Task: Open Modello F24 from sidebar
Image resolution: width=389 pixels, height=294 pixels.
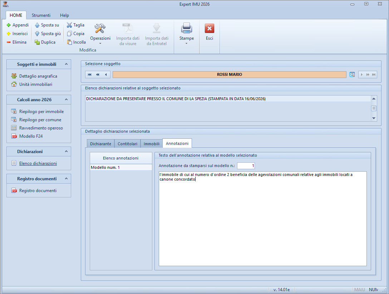Action: tap(31, 136)
